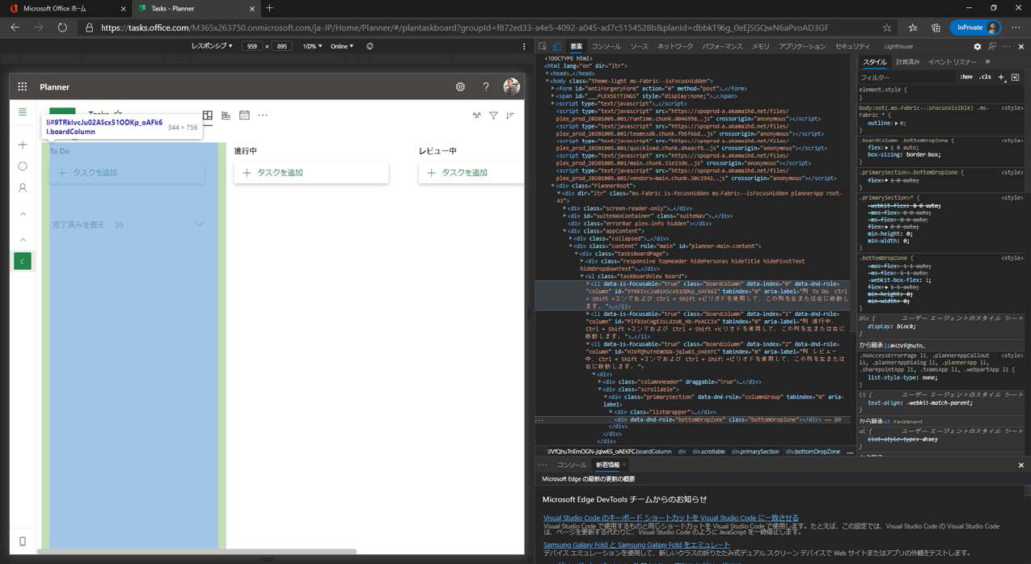Add a task in the レビュー中 column
The image size is (1031, 564).
(471, 173)
